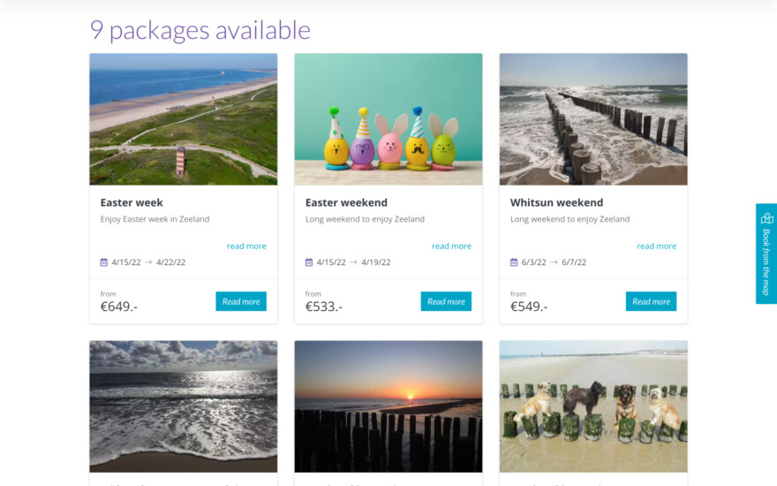Screen dimensions: 777x486
Task: Follow read more link under Easter week
Action: point(246,247)
